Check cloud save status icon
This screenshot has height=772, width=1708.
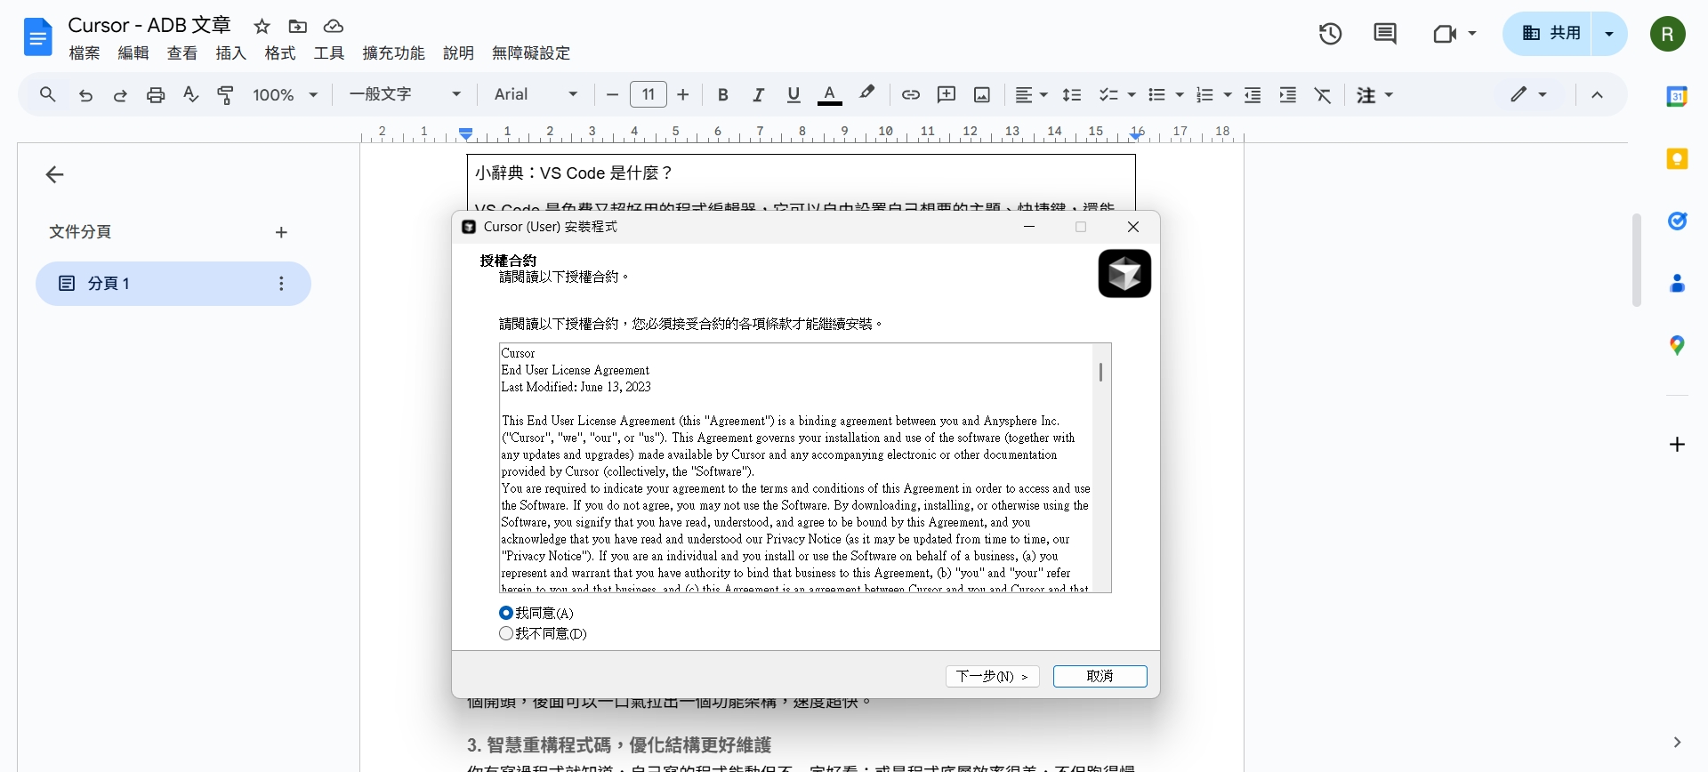click(x=334, y=27)
